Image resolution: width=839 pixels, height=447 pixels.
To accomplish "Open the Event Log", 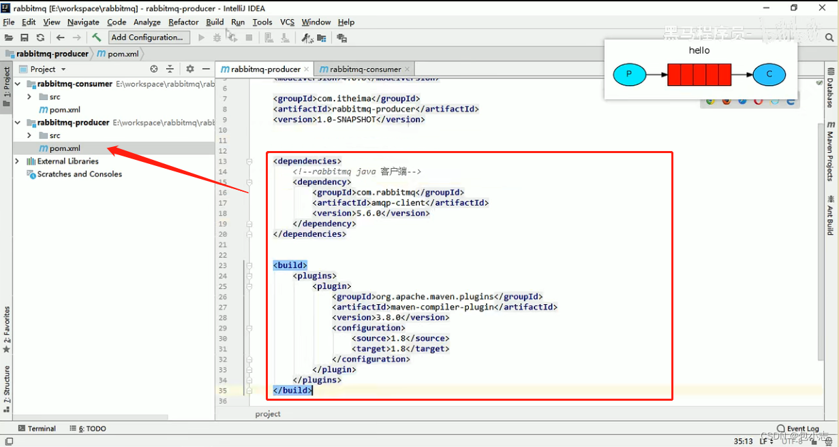I will (797, 429).
